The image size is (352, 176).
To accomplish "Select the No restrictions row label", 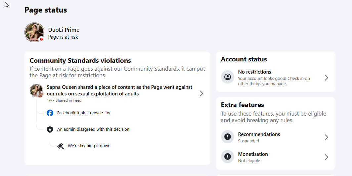I will pyautogui.click(x=255, y=72).
